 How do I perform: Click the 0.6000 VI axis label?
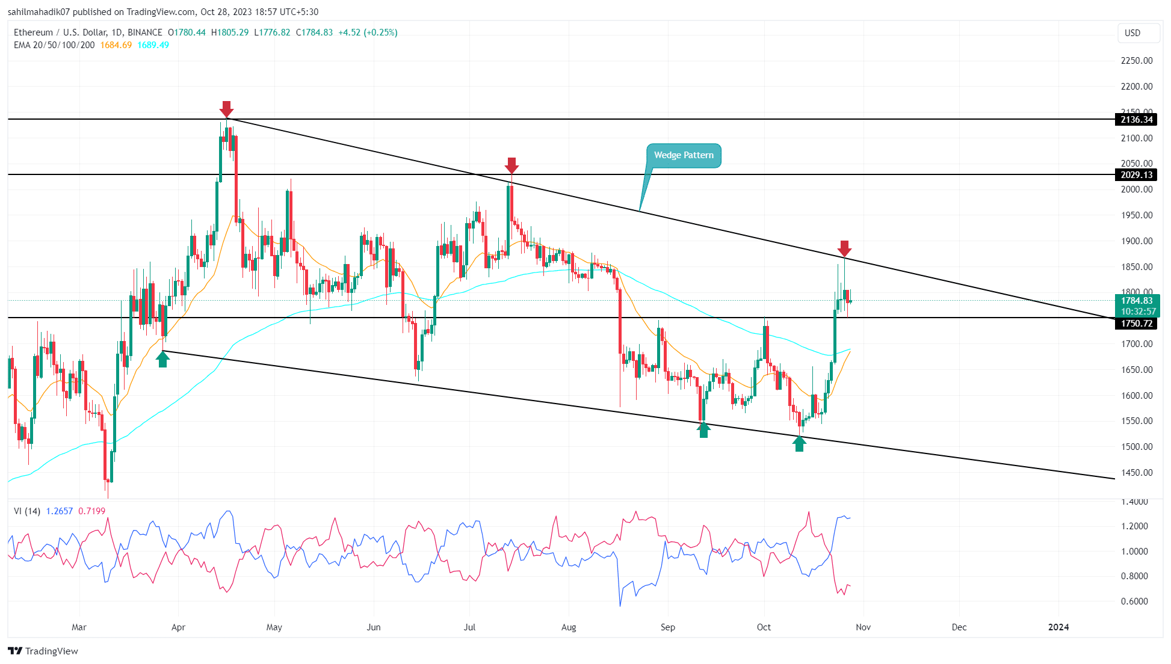pyautogui.click(x=1134, y=601)
